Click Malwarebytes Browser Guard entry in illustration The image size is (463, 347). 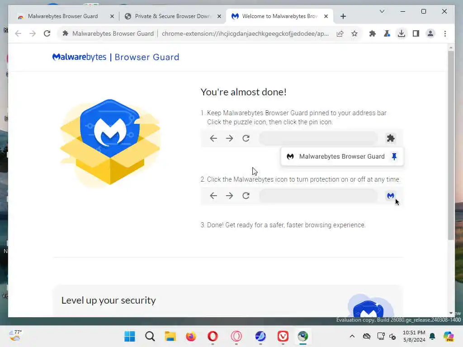(342, 156)
